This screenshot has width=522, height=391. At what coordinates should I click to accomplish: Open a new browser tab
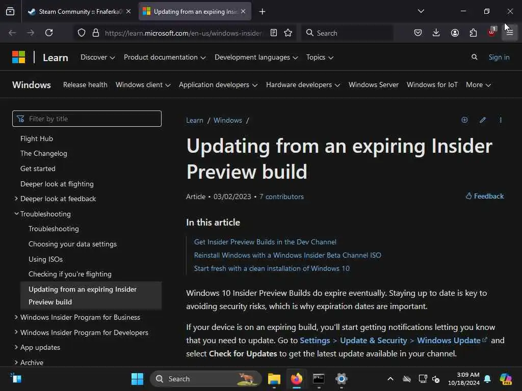click(263, 12)
